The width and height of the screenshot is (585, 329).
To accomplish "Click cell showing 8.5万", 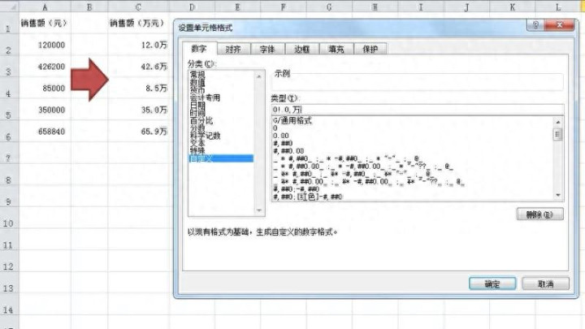I will [138, 88].
